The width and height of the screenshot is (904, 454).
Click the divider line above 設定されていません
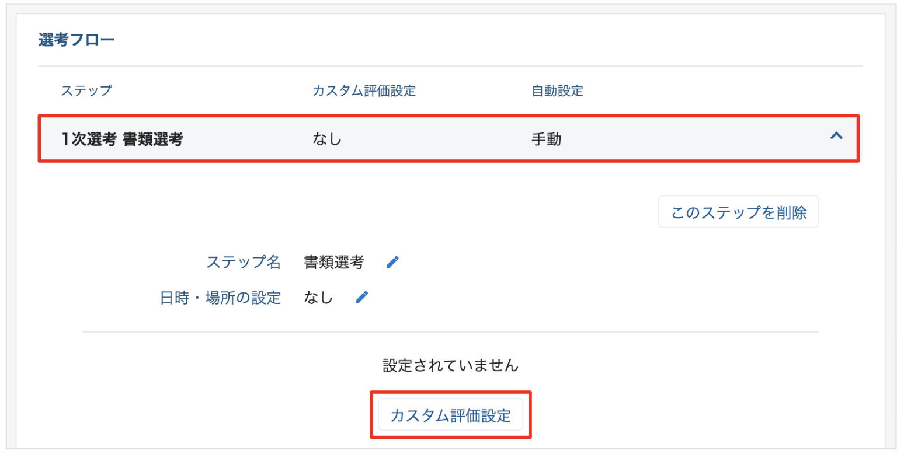(x=450, y=332)
